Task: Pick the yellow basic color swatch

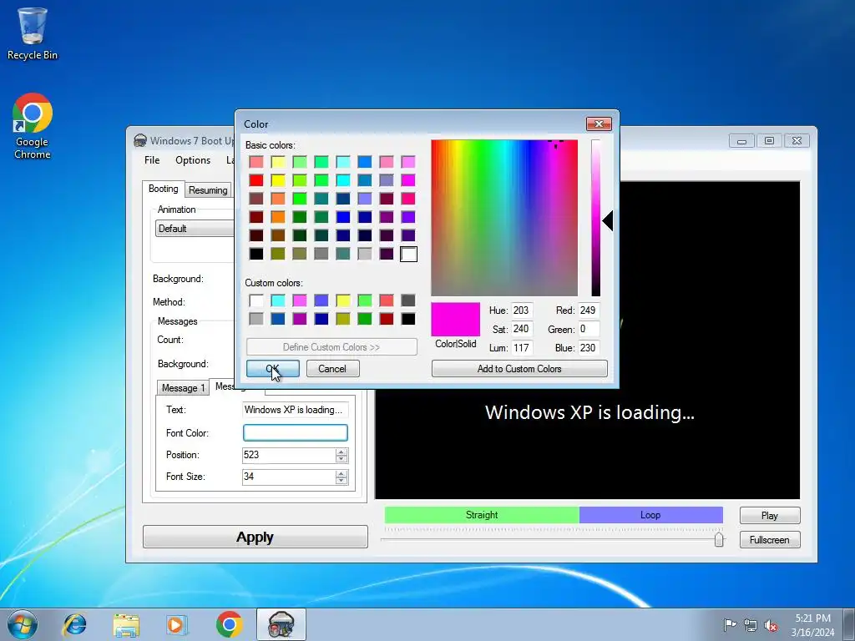Action: pos(278,180)
